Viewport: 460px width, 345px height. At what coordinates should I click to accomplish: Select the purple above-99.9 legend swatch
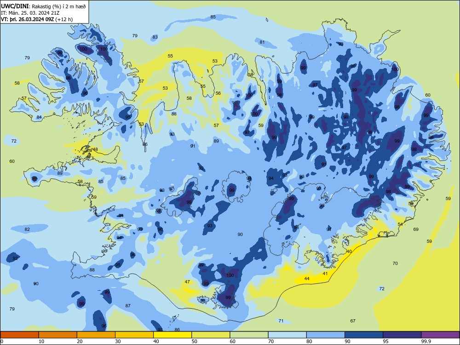pos(440,335)
